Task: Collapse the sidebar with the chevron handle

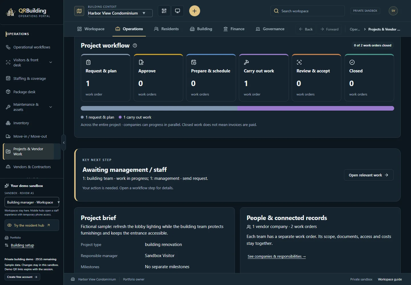Action: pyautogui.click(x=64, y=142)
